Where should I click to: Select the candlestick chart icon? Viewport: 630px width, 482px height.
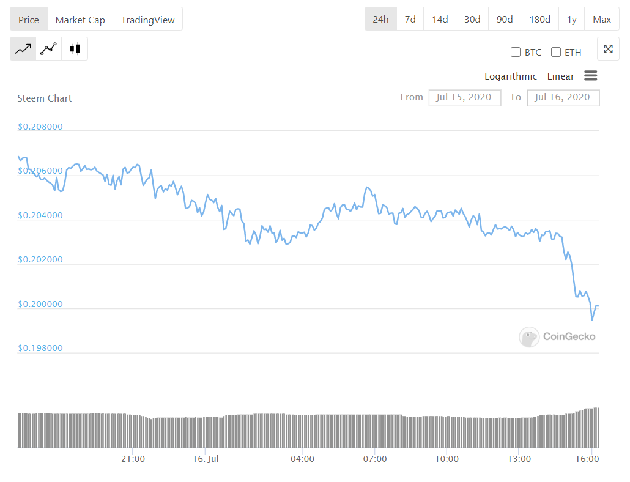pyautogui.click(x=75, y=49)
